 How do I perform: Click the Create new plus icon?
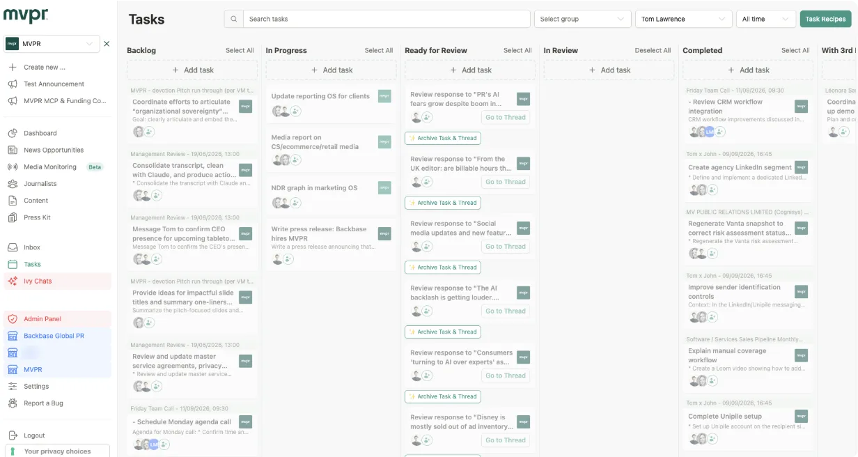(12, 68)
